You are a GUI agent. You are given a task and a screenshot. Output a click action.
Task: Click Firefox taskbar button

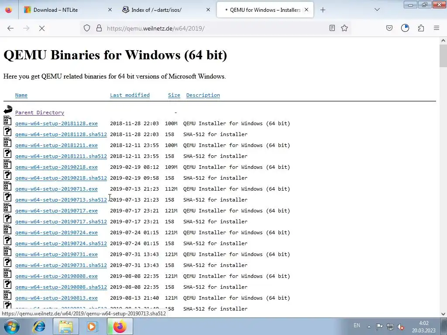(x=120, y=326)
